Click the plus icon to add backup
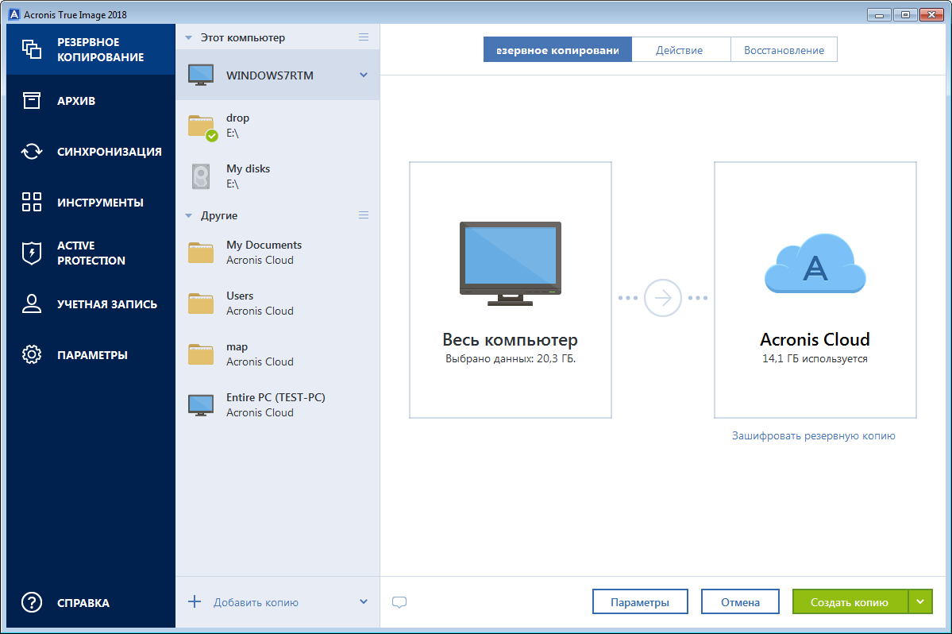 pyautogui.click(x=195, y=601)
